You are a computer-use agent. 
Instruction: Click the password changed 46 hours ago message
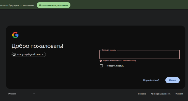120,61
